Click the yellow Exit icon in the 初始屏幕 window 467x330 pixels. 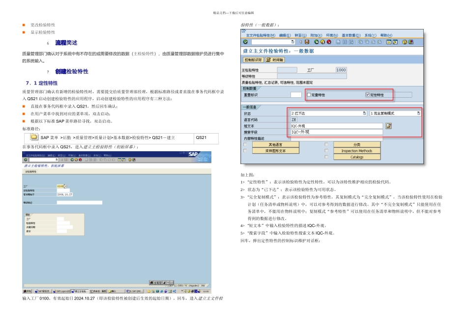(76, 160)
